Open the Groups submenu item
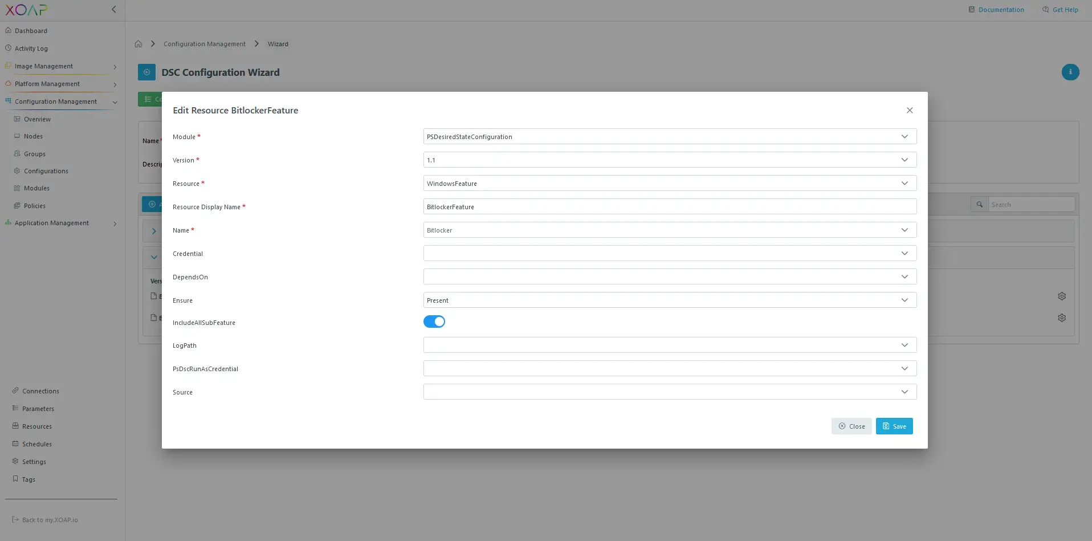The image size is (1092, 541). click(35, 154)
